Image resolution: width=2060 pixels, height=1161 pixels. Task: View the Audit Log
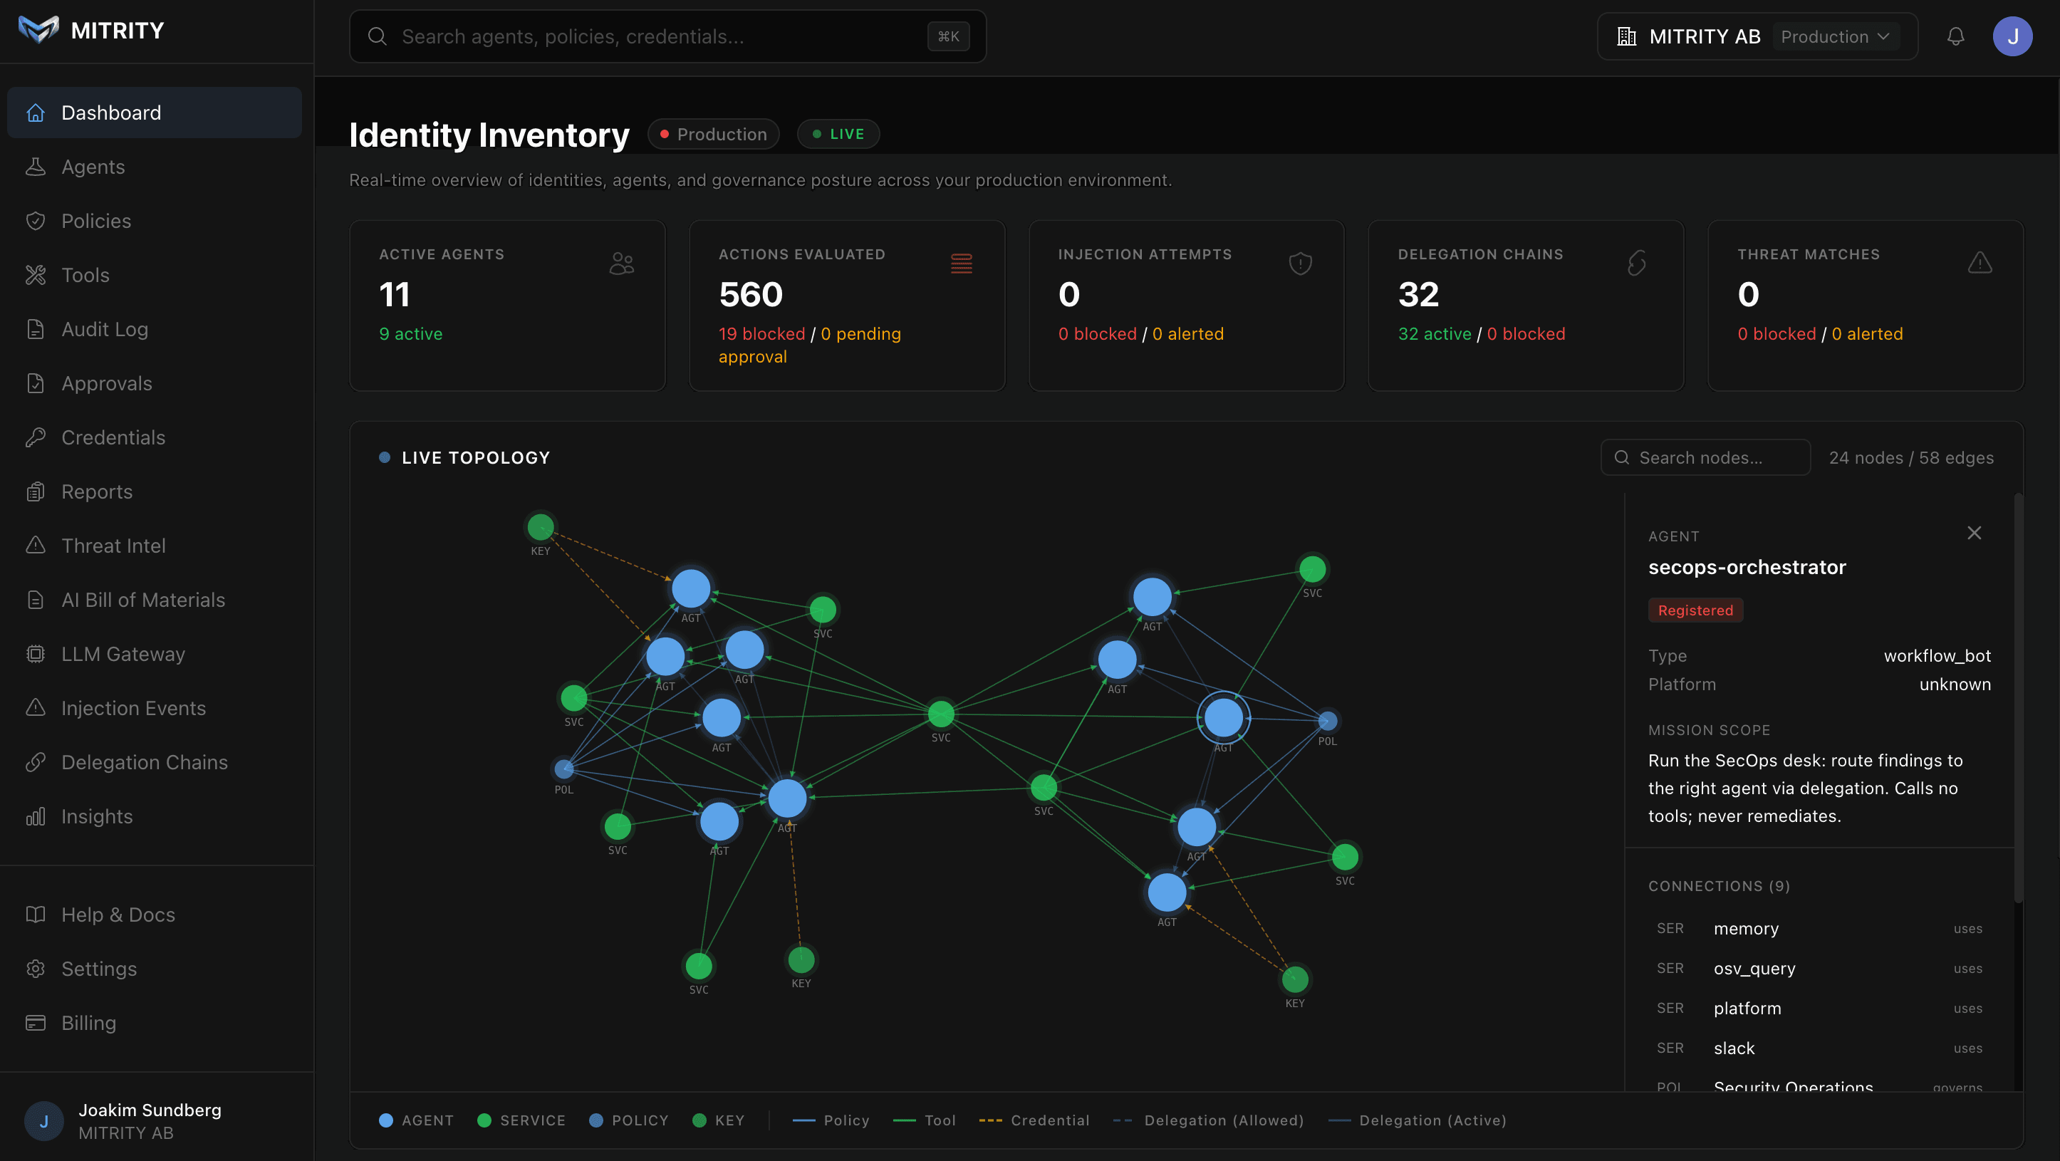click(x=155, y=330)
